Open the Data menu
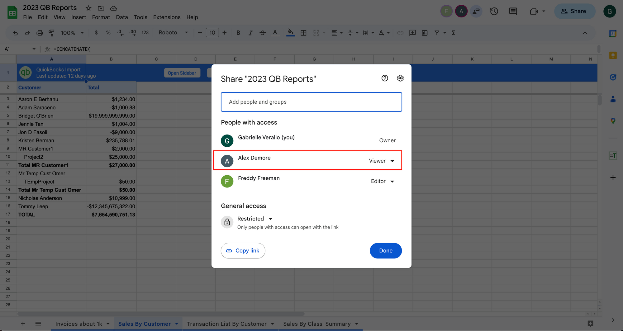Viewport: 623px width, 331px height. [x=122, y=17]
